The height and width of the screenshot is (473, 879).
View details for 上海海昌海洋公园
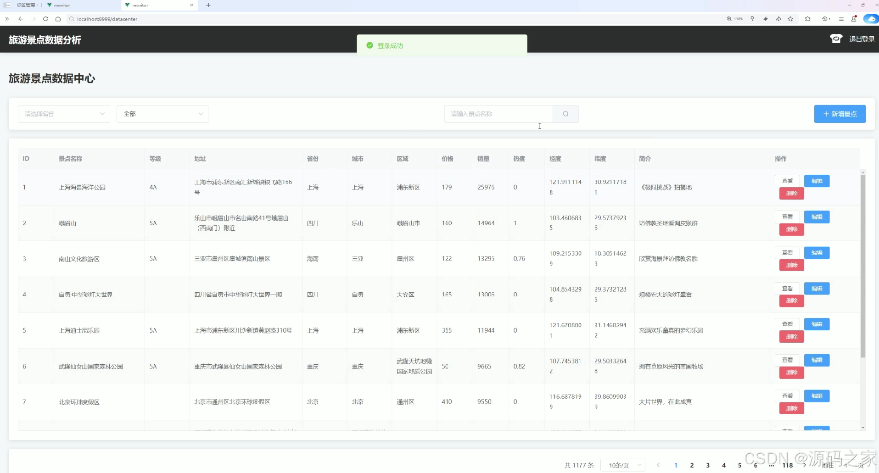tap(787, 181)
